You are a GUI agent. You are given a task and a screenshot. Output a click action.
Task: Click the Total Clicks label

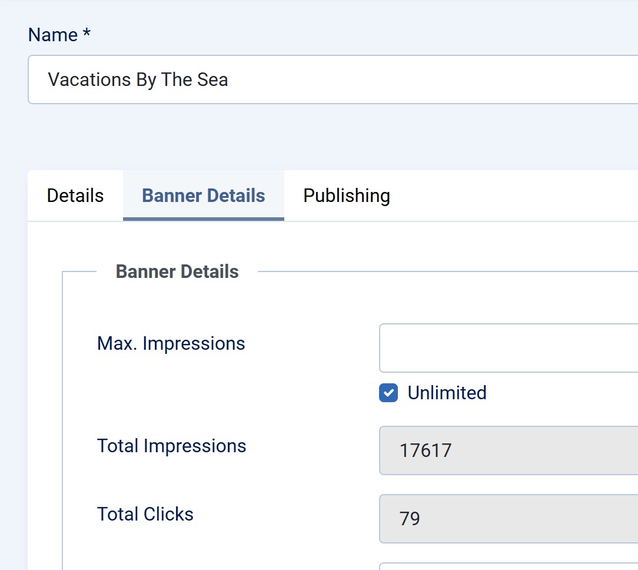point(145,514)
